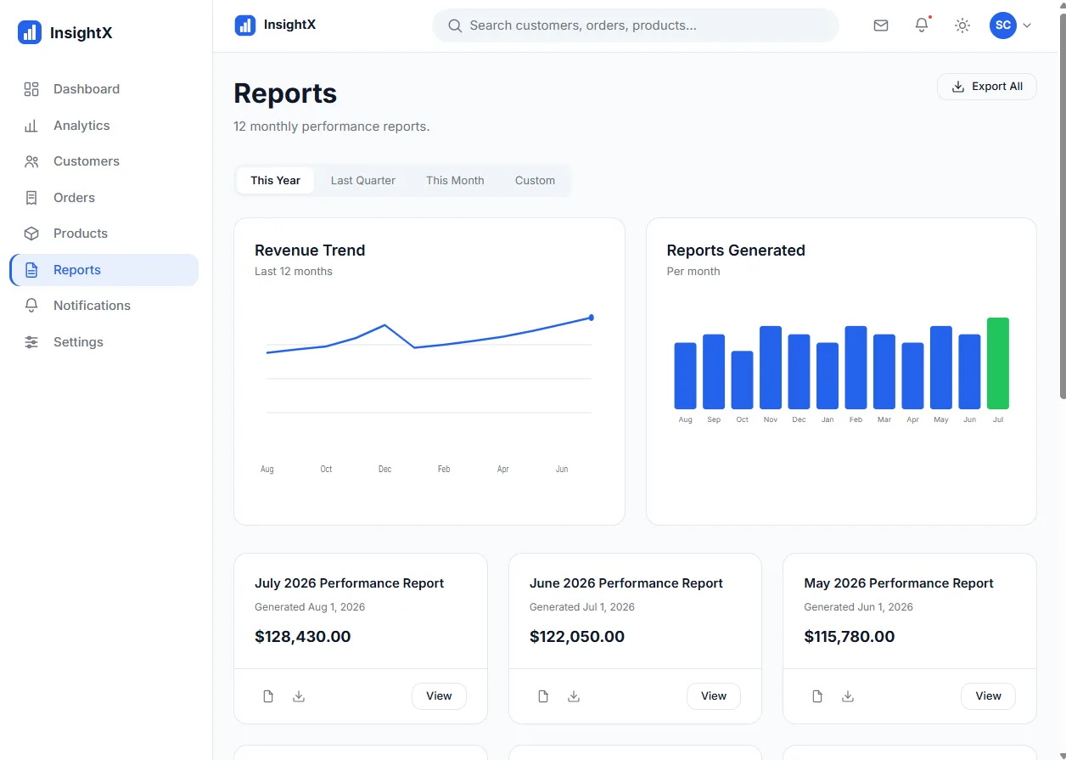1066x760 pixels.
Task: Expand the user menu chevron
Action: [x=1027, y=25]
